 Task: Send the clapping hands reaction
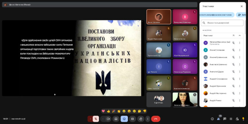point(119,111)
